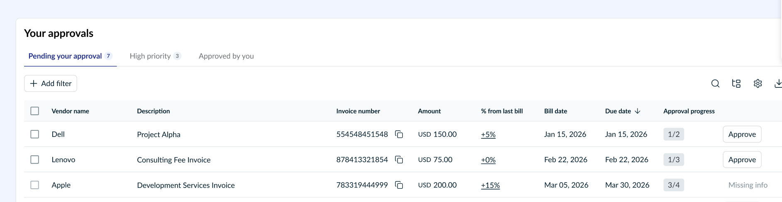Open the search icon above the table
Viewport: 782px width, 202px height.
tap(715, 84)
